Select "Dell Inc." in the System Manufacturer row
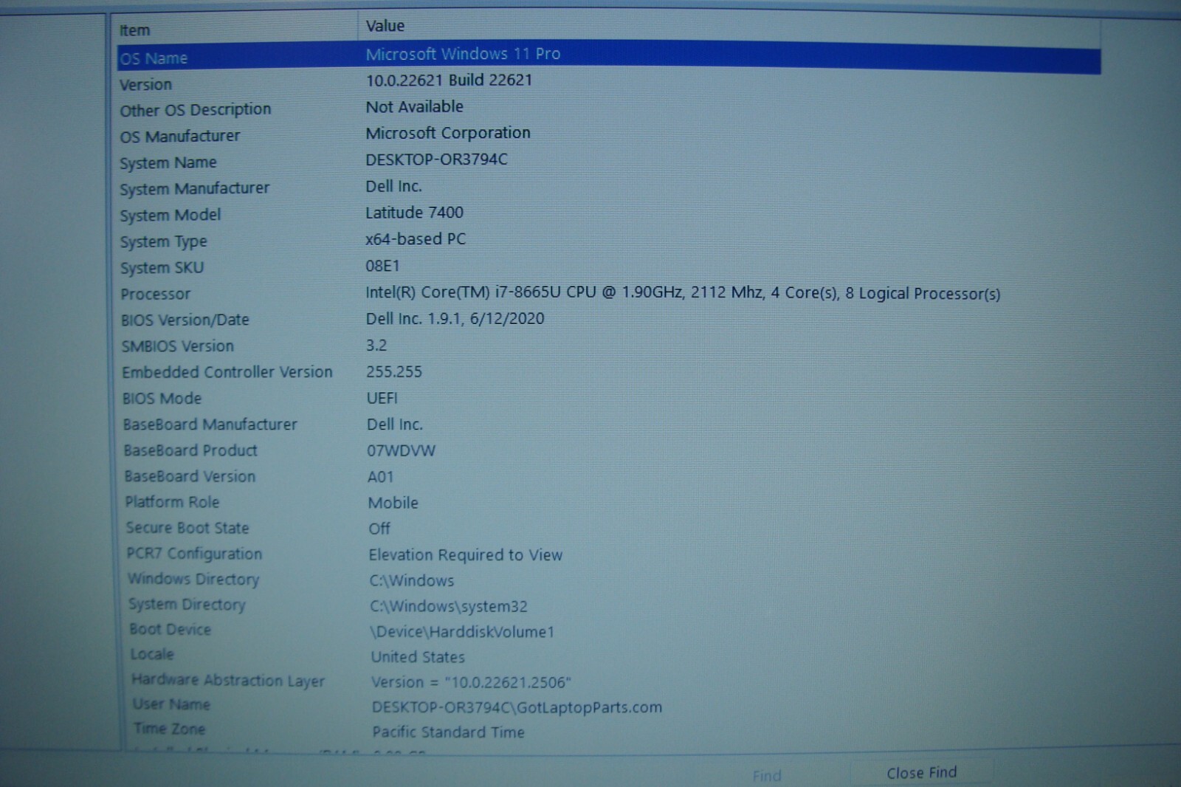Screen dimensions: 1181x787 click(x=393, y=186)
